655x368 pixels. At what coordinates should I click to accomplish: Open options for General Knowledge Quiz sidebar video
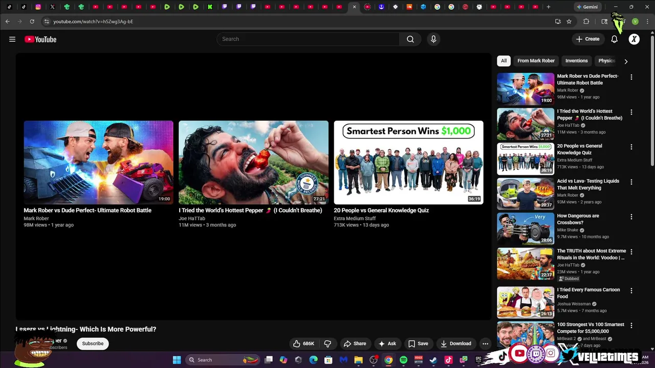tap(631, 147)
